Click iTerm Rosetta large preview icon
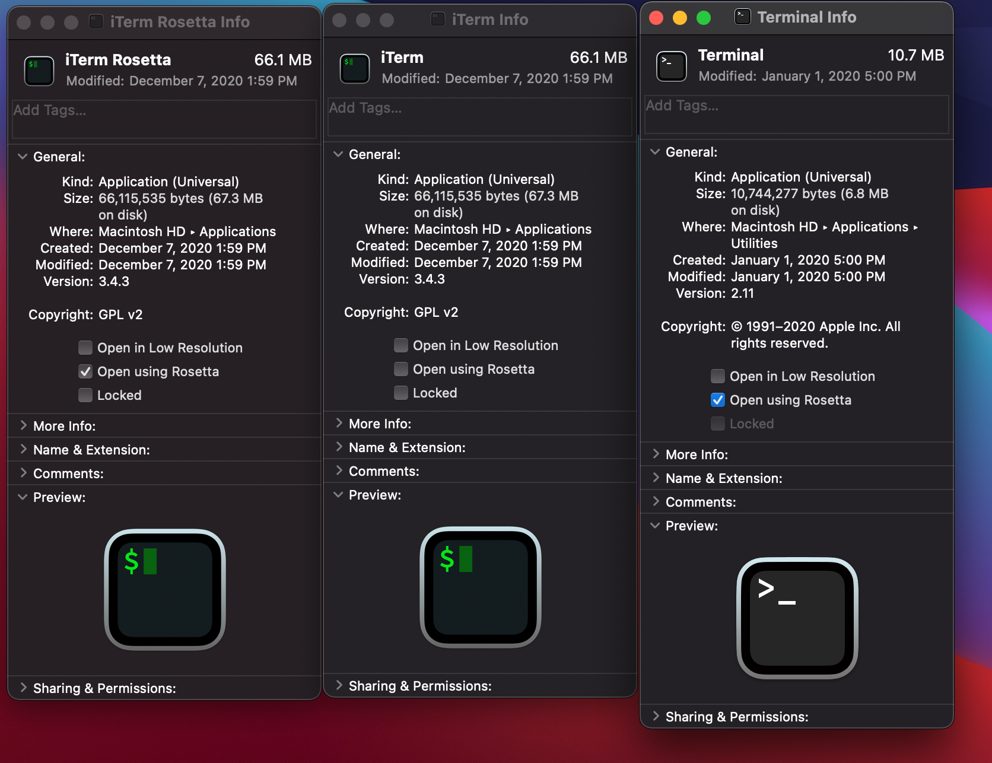 coord(165,589)
